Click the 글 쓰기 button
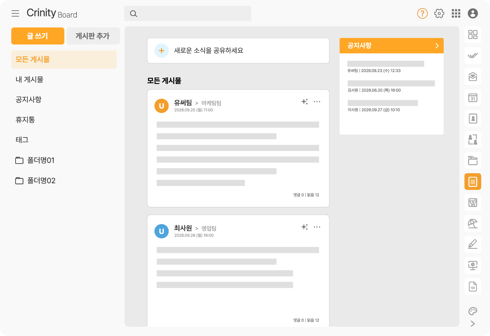The height and width of the screenshot is (336, 490). (x=38, y=36)
